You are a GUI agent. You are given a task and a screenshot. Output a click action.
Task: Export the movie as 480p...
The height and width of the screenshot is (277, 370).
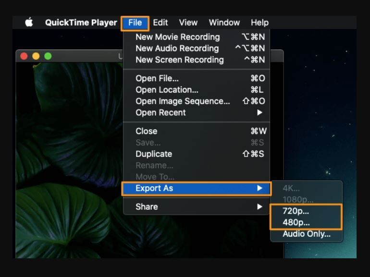coord(306,222)
